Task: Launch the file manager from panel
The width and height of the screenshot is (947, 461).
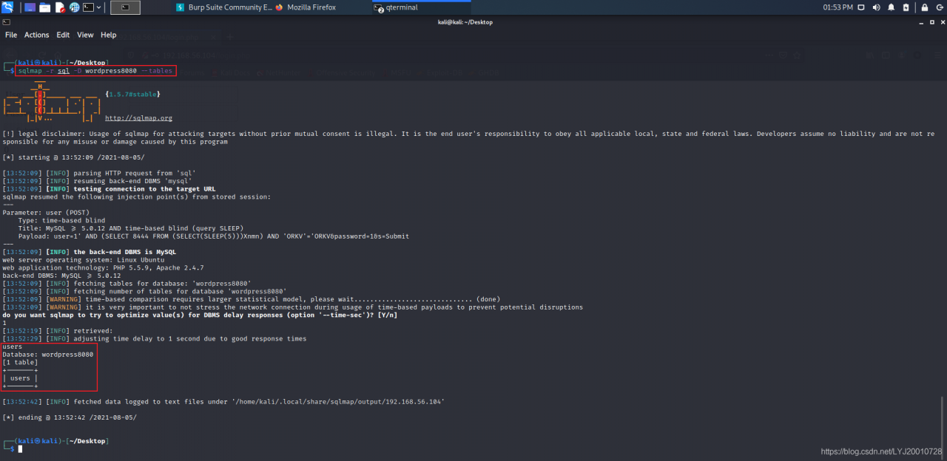Action: coord(45,7)
